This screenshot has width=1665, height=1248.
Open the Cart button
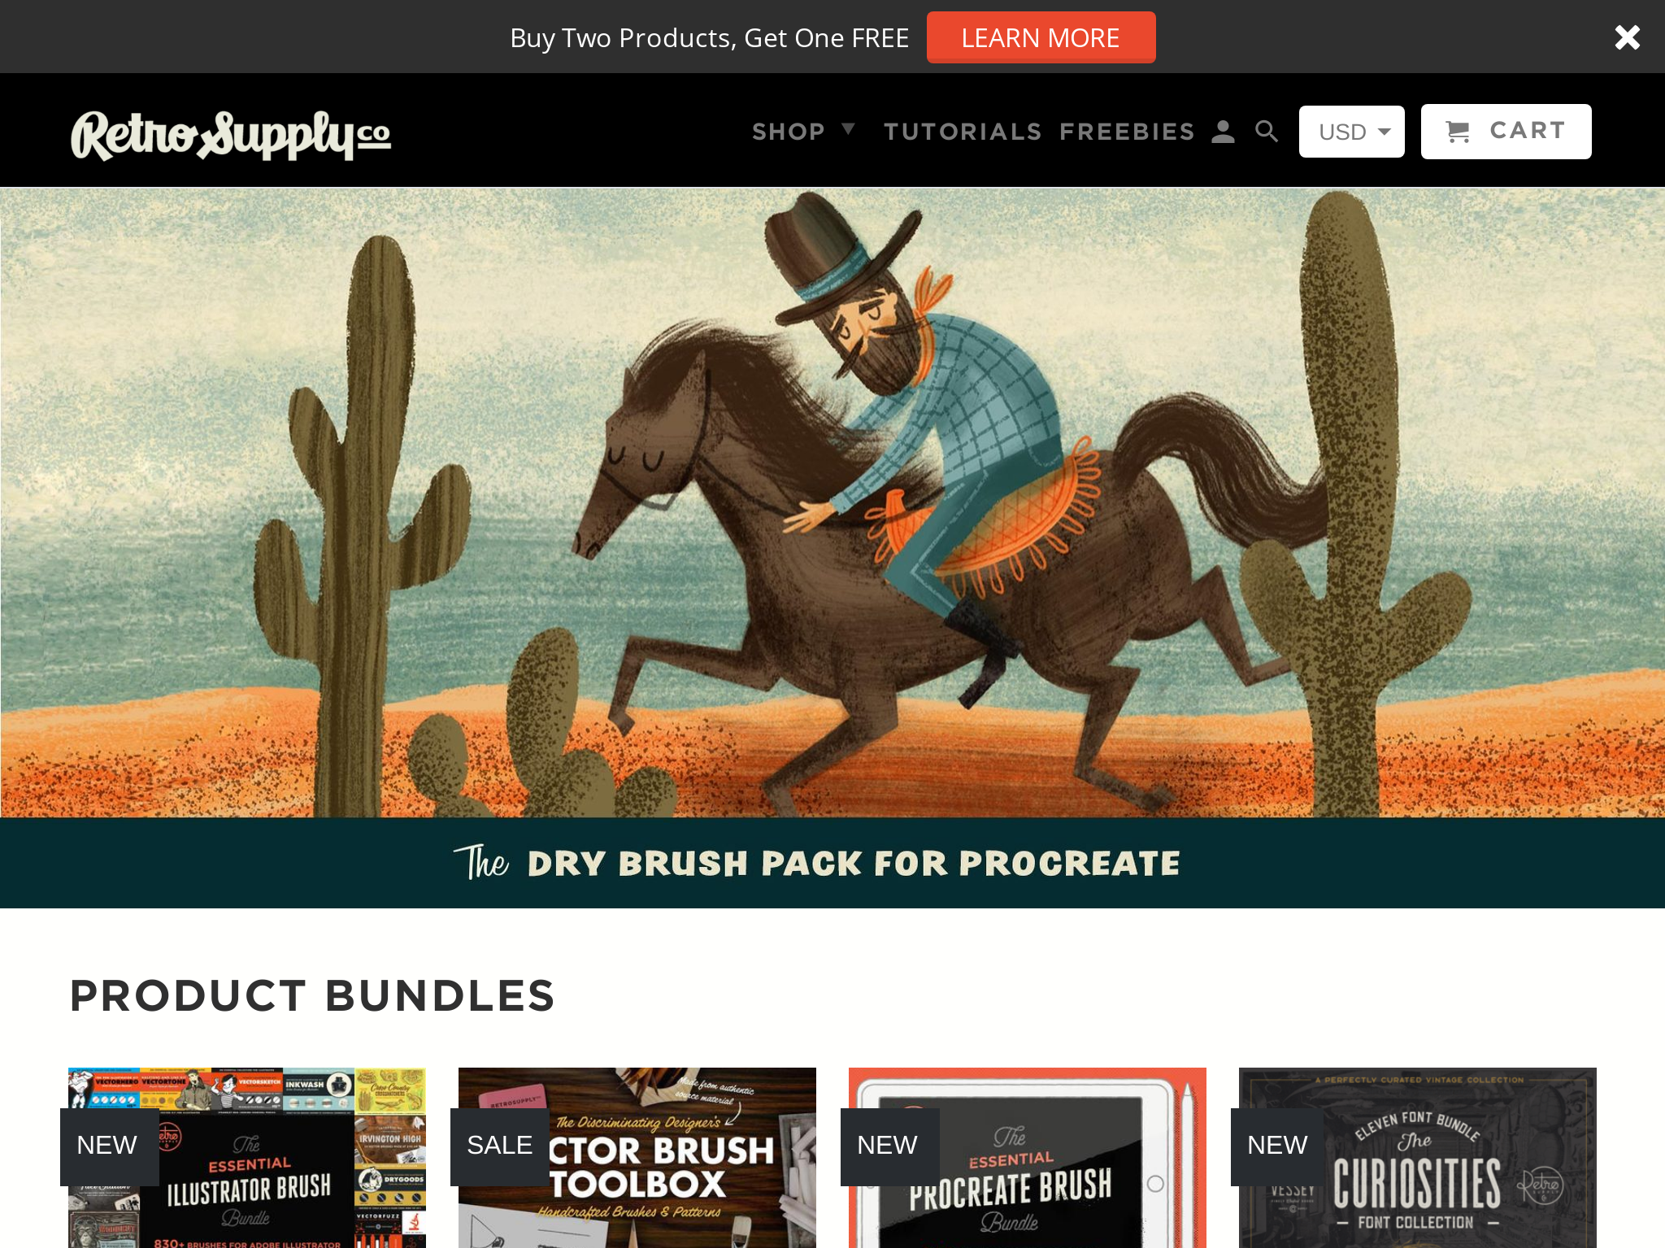point(1506,132)
